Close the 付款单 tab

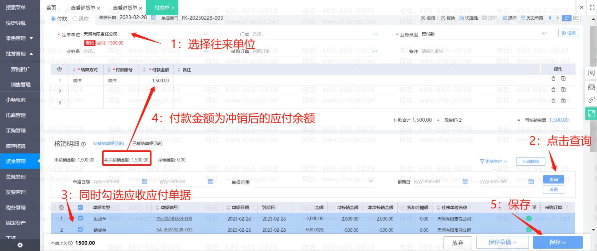pyautogui.click(x=173, y=8)
